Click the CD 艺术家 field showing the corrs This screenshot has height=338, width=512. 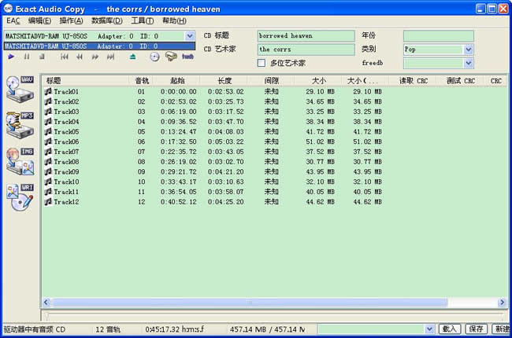point(306,50)
